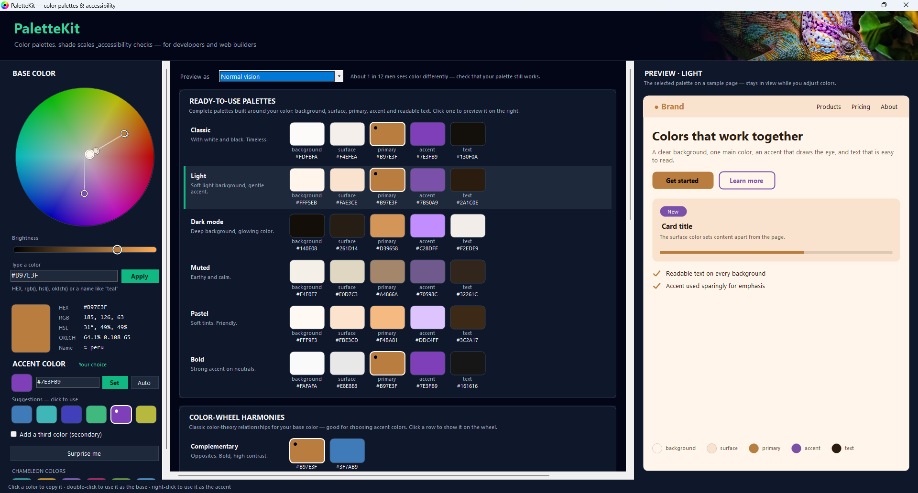Click the accent hex input field #7E3FB9

[68, 382]
